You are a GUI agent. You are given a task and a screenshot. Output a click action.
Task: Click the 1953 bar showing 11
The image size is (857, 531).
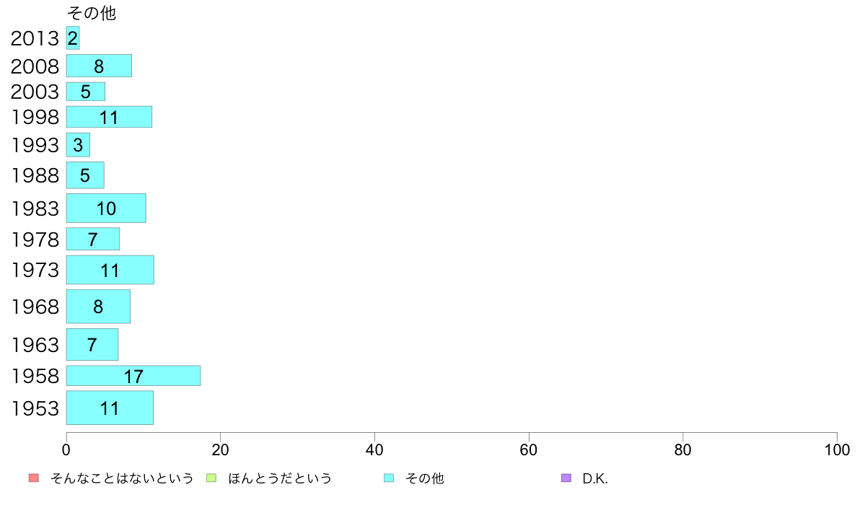coord(110,408)
